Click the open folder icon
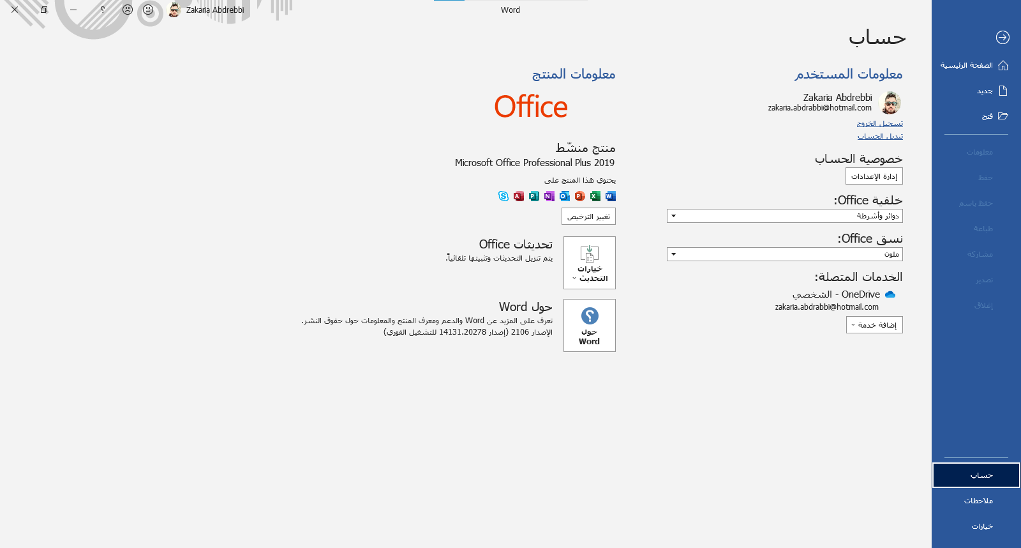This screenshot has width=1021, height=548. coord(1003,116)
